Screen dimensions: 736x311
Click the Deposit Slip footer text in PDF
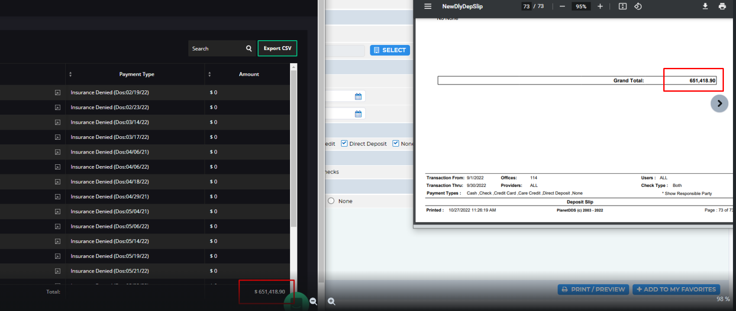580,202
